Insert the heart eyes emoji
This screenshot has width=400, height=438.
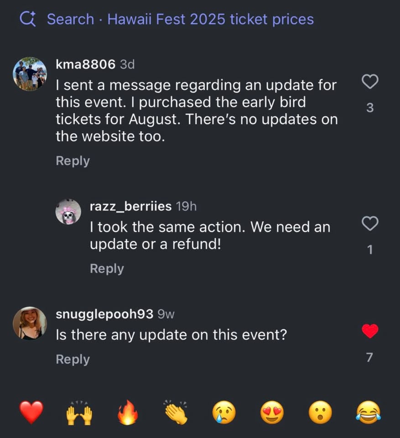click(272, 412)
